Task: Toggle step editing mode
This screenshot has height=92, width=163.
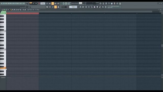Action: pyautogui.click(x=53, y=7)
